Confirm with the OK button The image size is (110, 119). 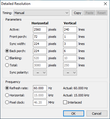[x=74, y=114]
